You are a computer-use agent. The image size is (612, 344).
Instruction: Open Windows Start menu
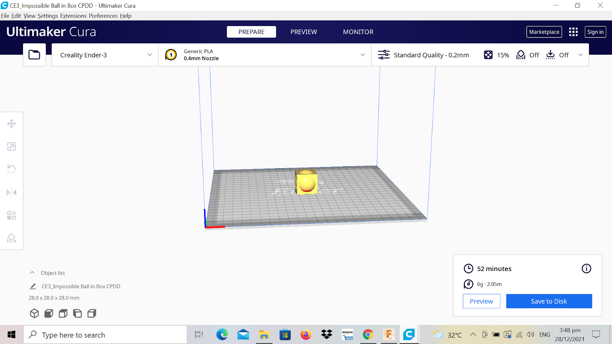tap(11, 335)
